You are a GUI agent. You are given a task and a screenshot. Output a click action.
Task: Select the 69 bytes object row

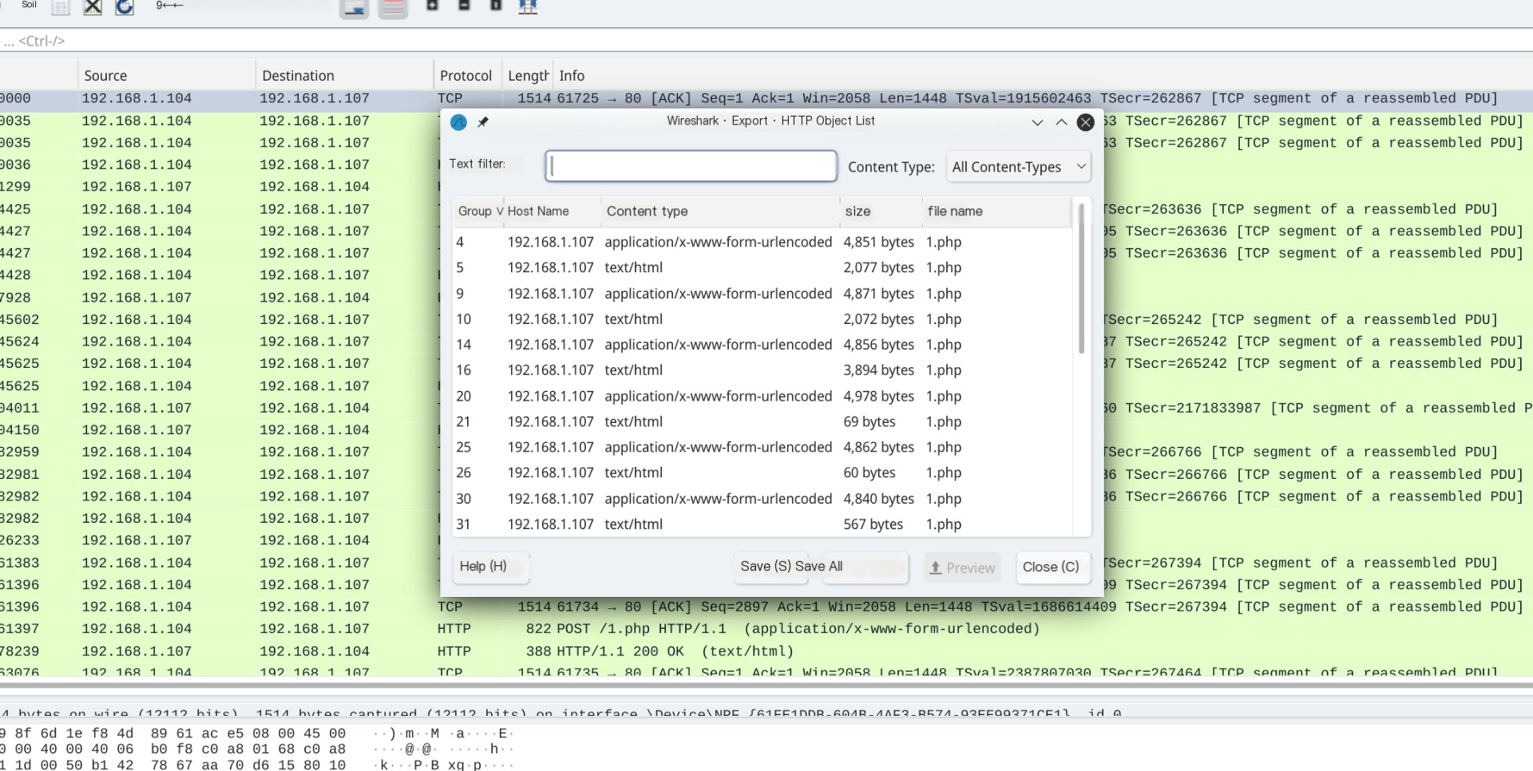click(762, 421)
